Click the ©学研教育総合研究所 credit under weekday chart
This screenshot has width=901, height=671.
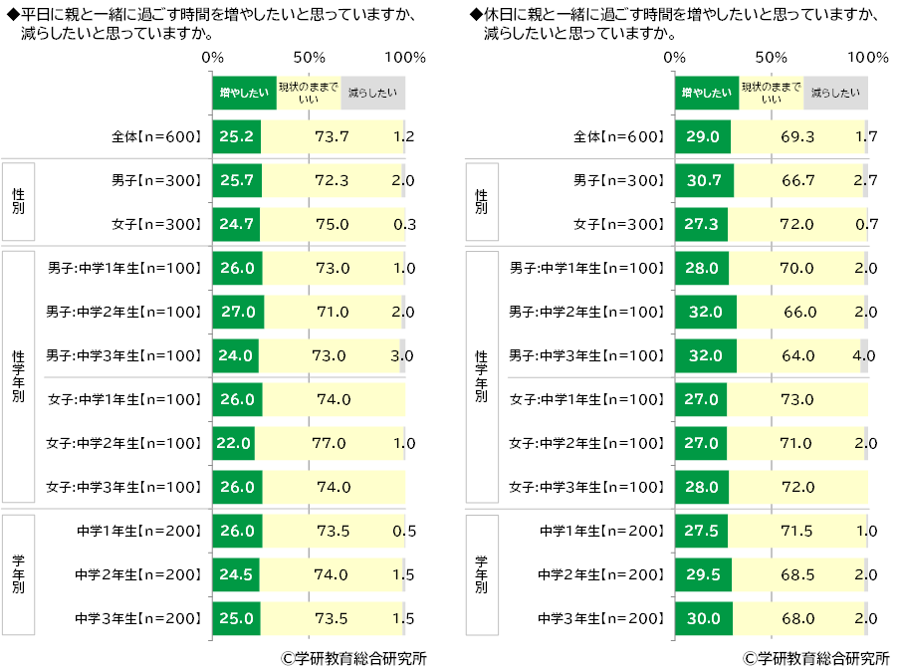point(353,659)
